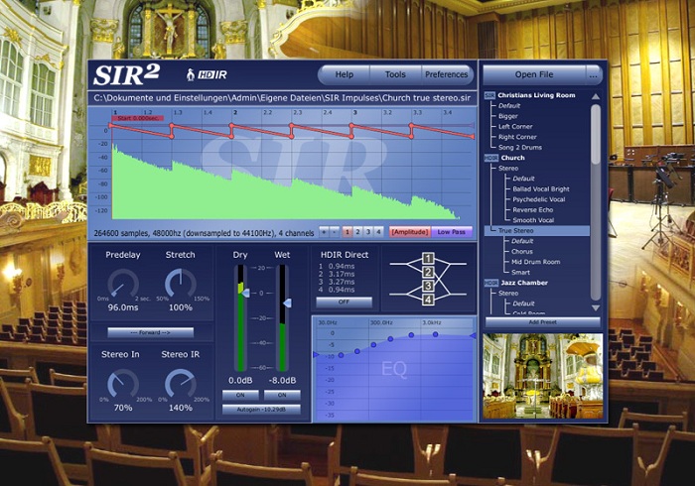Select Smooth Vocal preset
The width and height of the screenshot is (695, 486).
point(533,220)
